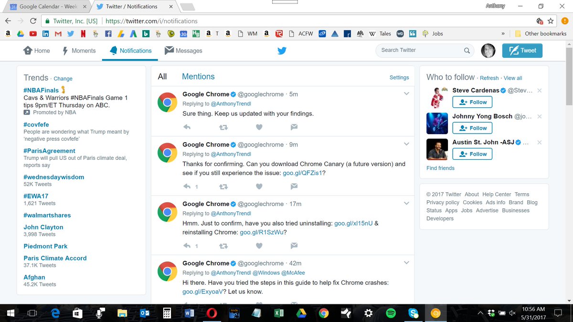Reply to the 9m Chrome Canary tweet
The width and height of the screenshot is (573, 322).
(187, 187)
